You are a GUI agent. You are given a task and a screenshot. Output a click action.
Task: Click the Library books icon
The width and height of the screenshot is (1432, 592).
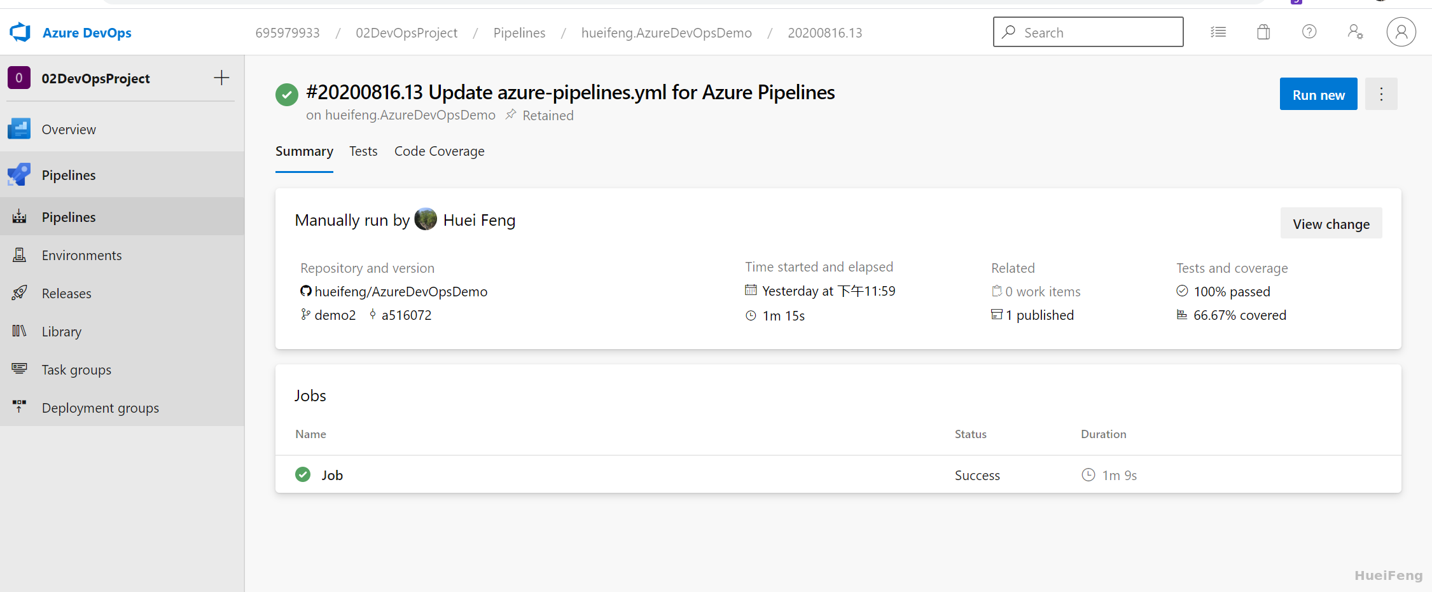[x=20, y=331]
